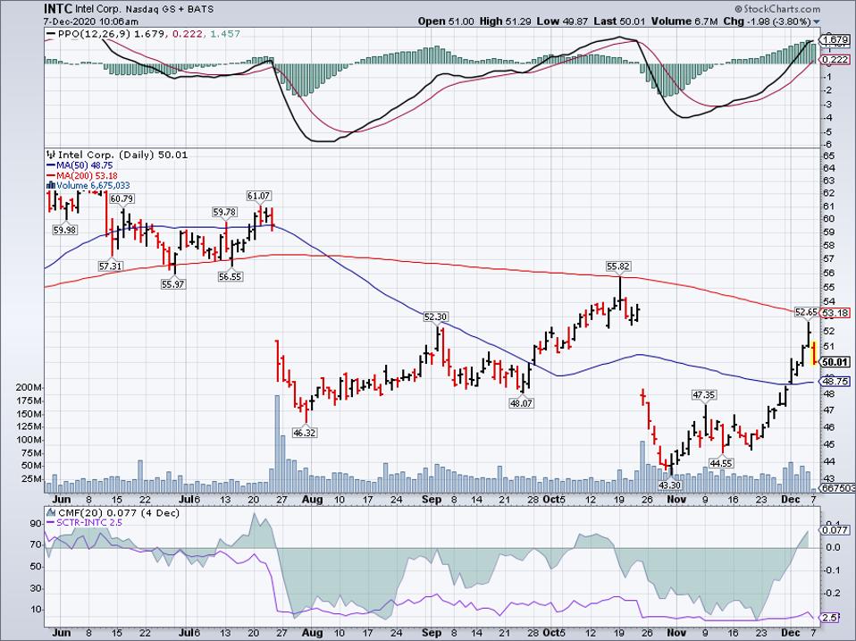This screenshot has height=641, width=856.
Task: Click the 50.01 last price axis tag
Action: click(835, 361)
